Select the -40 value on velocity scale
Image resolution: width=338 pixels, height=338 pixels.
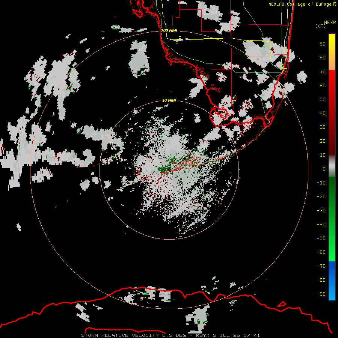321,225
